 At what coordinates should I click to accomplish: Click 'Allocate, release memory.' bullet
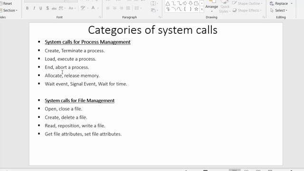pyautogui.click(x=72, y=76)
